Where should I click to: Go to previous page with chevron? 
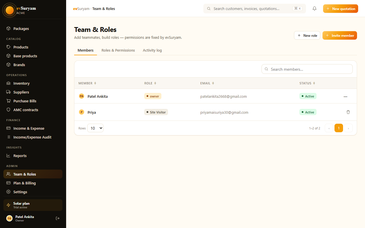click(329, 128)
